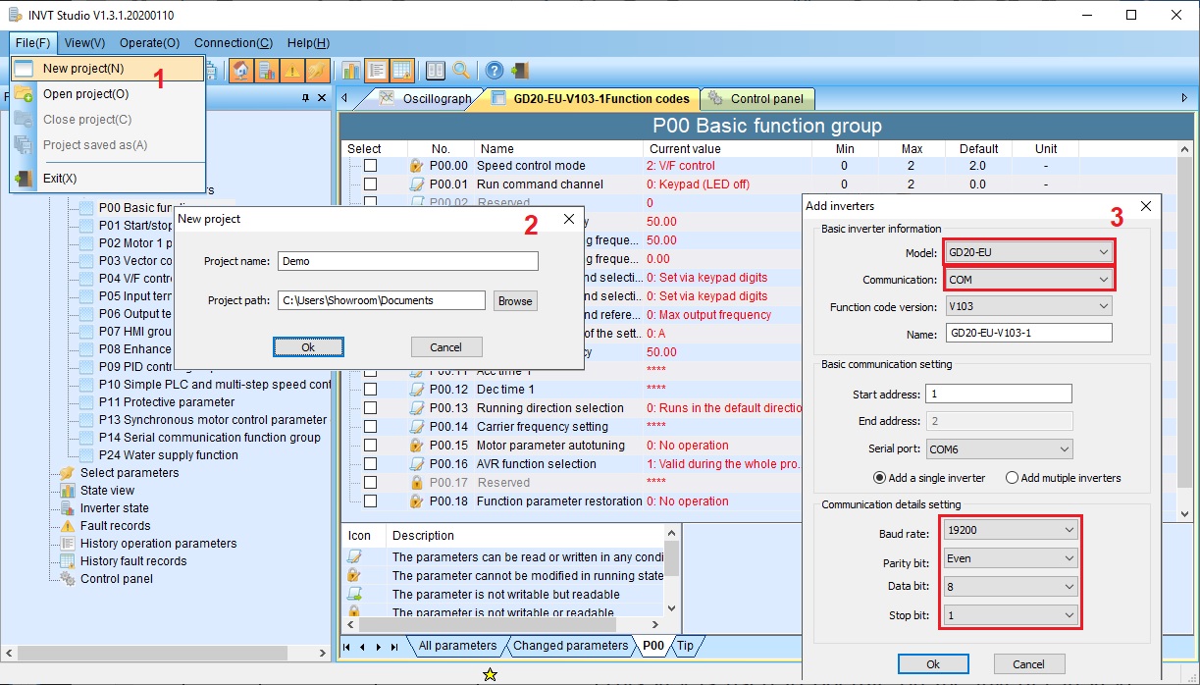This screenshot has width=1200, height=685.
Task: Click Cancel in Add inverters dialog
Action: [x=1029, y=664]
